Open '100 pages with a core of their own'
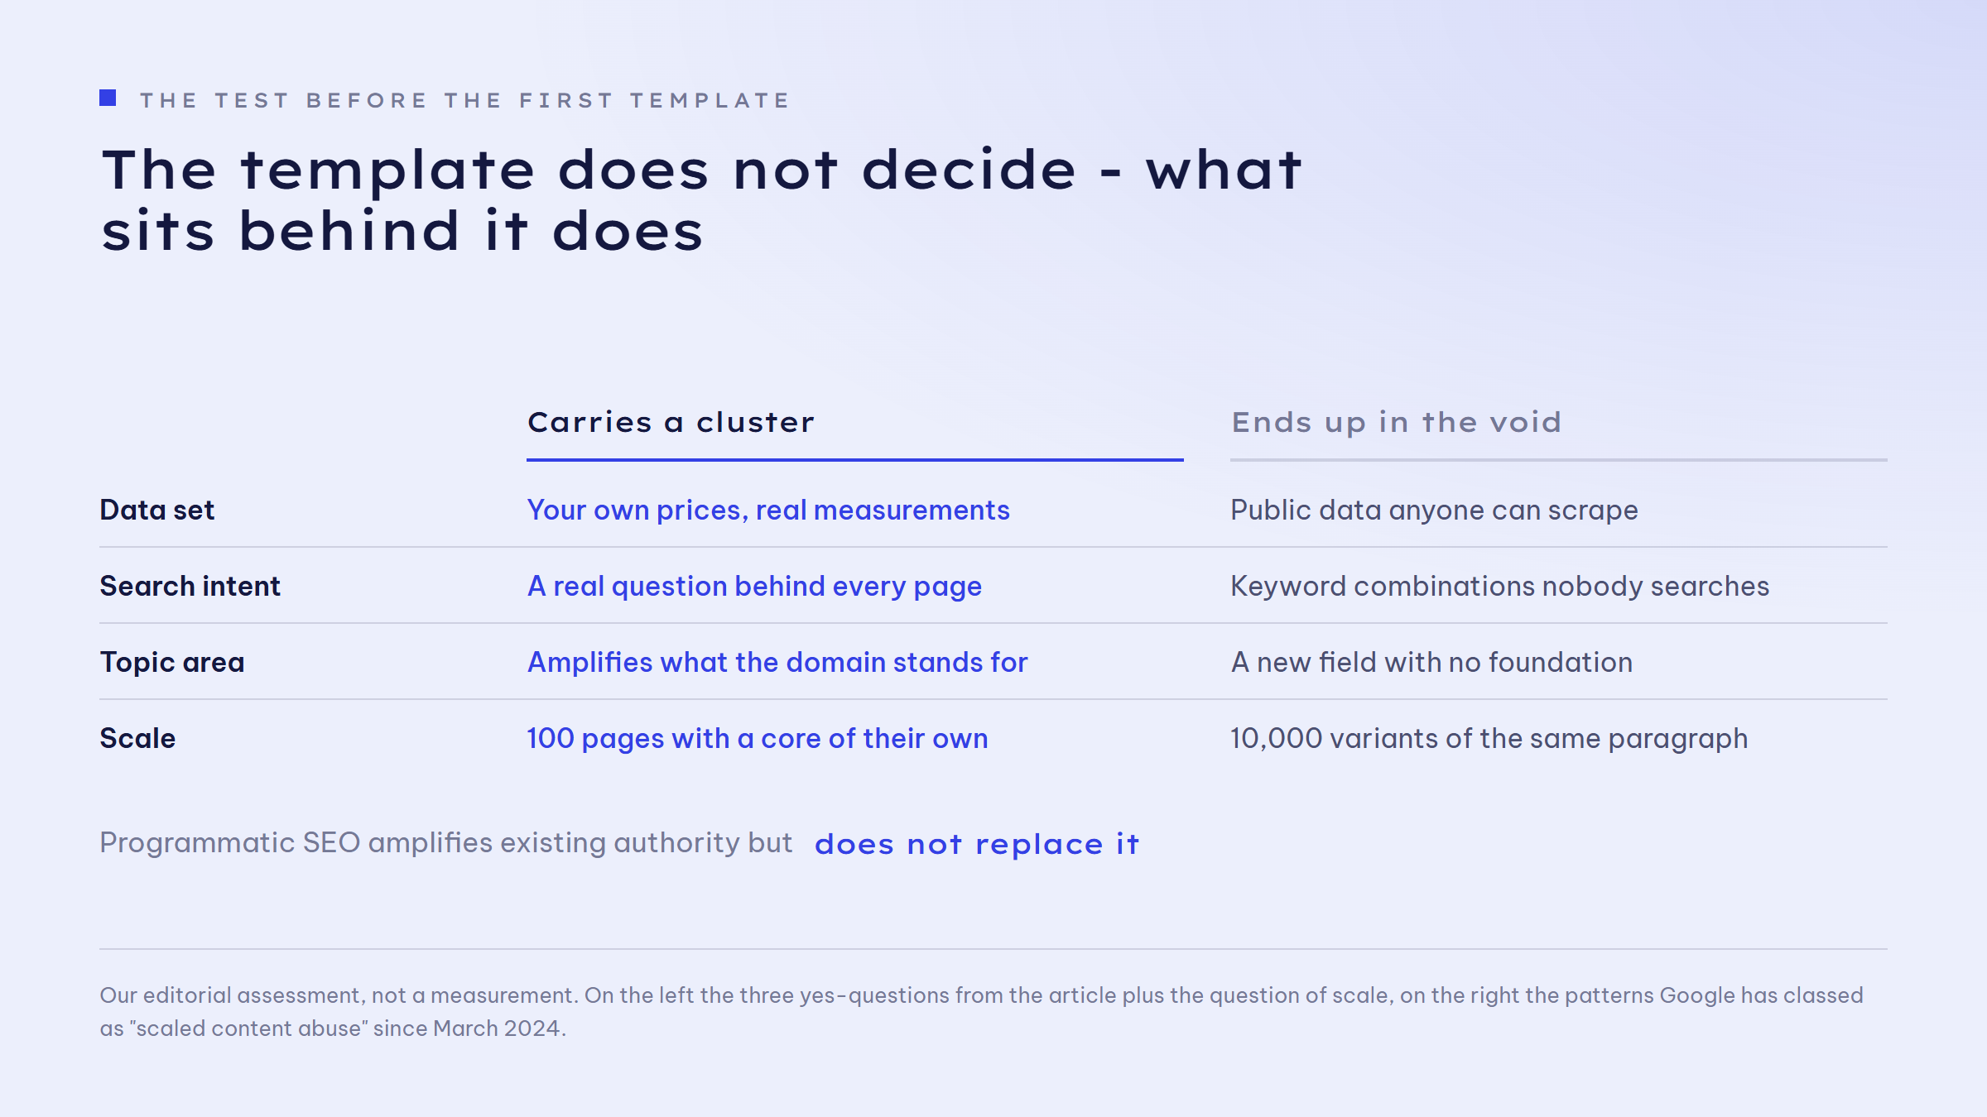 coord(758,739)
